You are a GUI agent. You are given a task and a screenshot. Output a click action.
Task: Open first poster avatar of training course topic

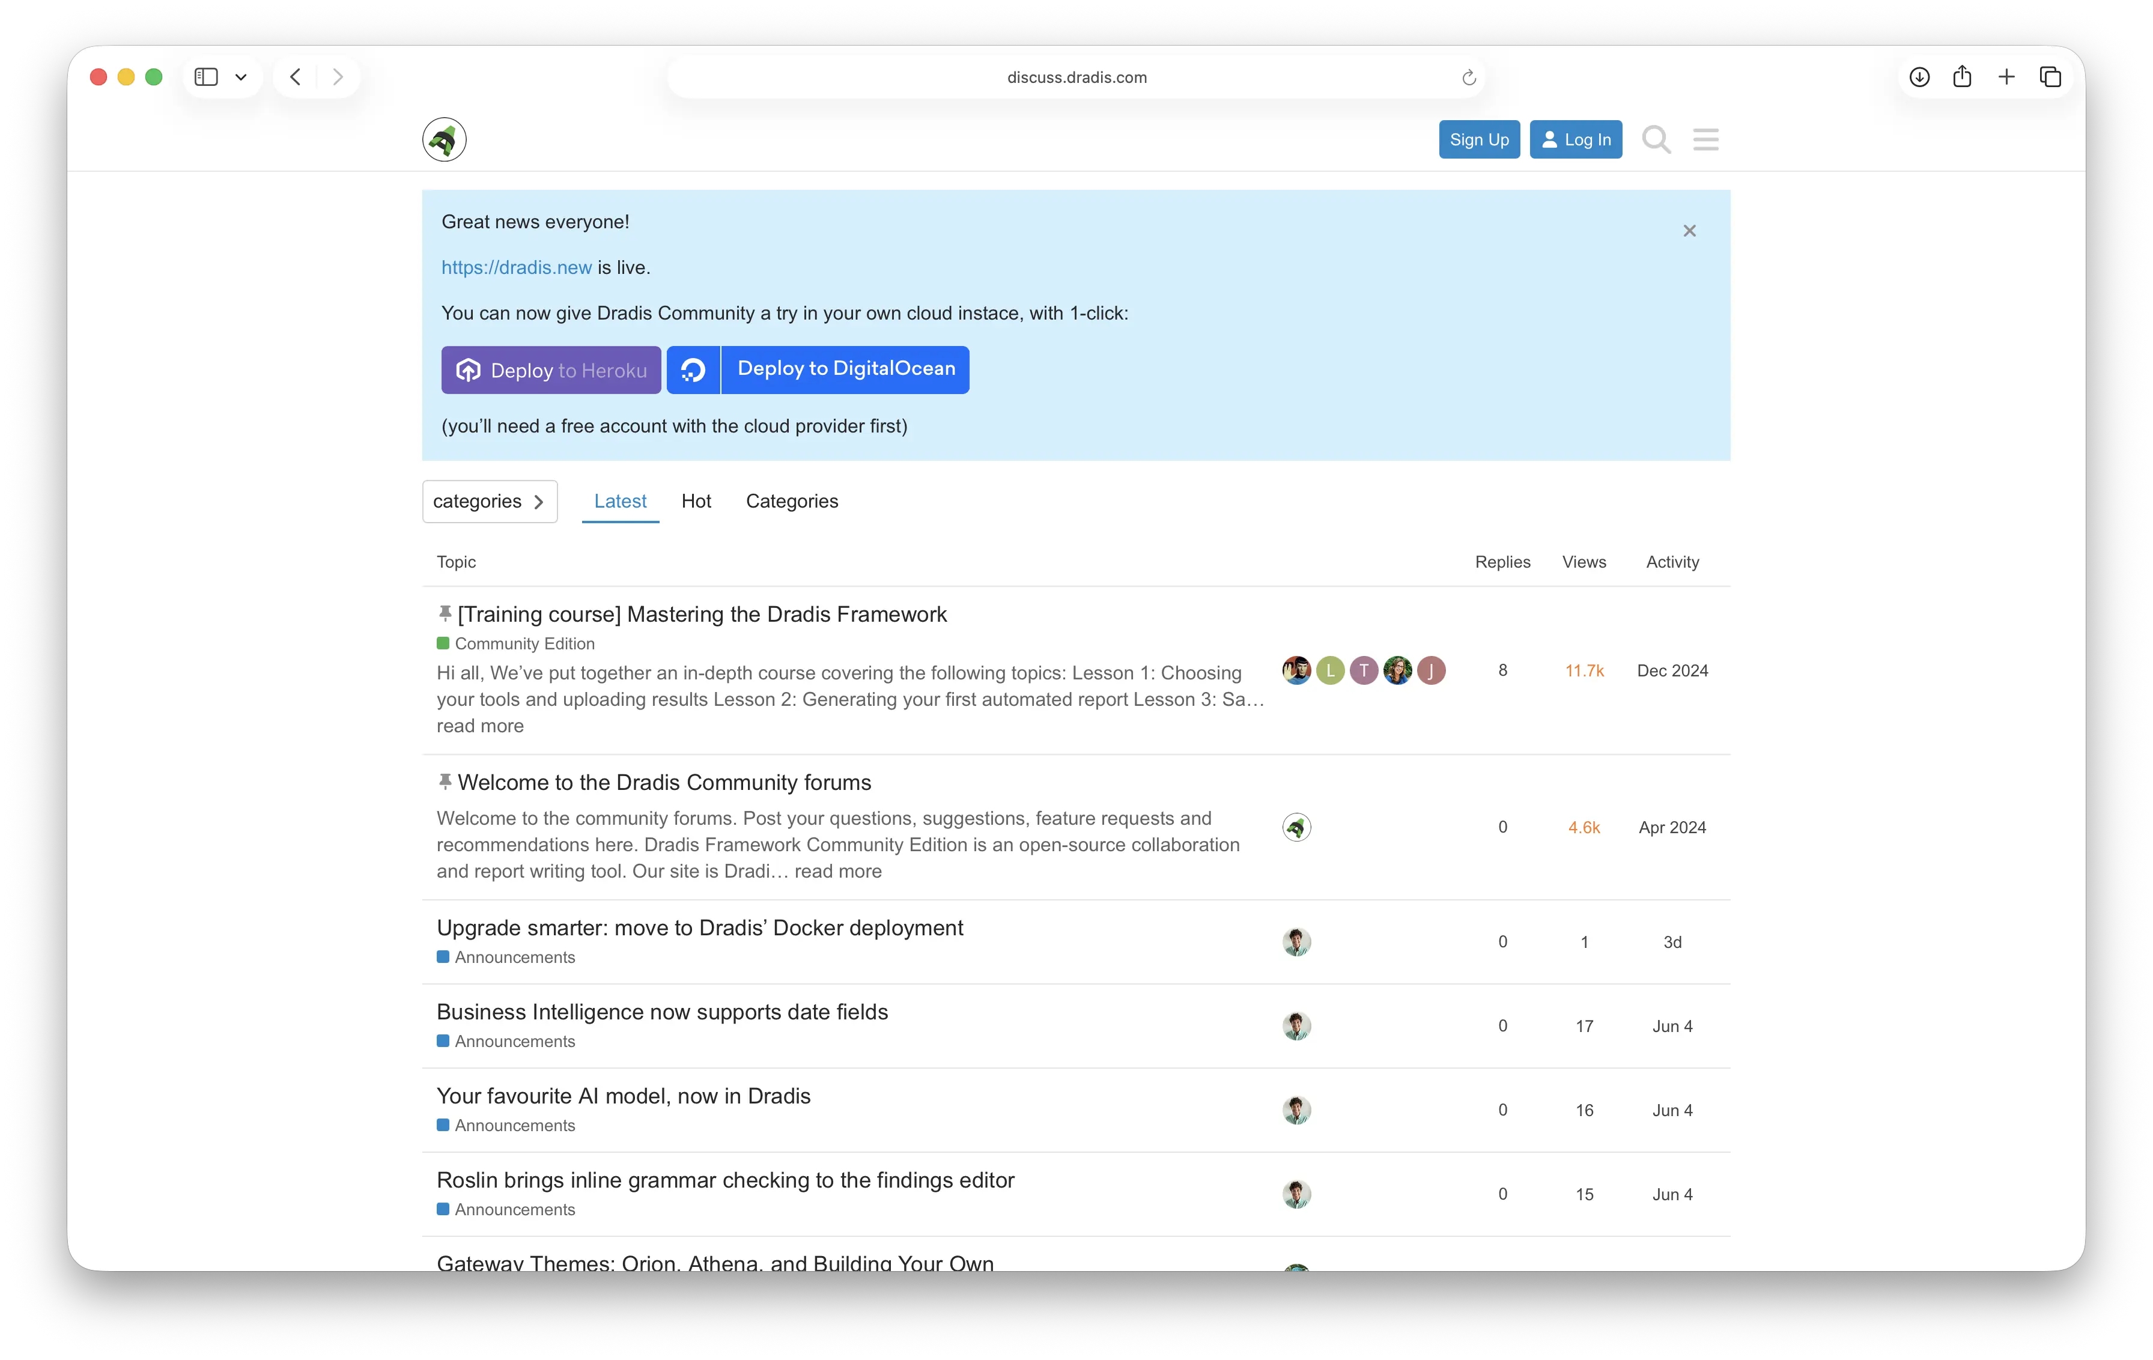pyautogui.click(x=1296, y=670)
